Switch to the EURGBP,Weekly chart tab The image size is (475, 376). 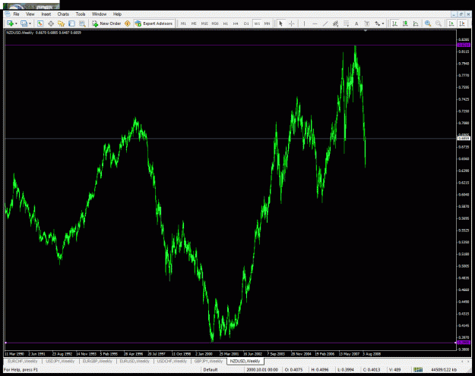(x=97, y=361)
